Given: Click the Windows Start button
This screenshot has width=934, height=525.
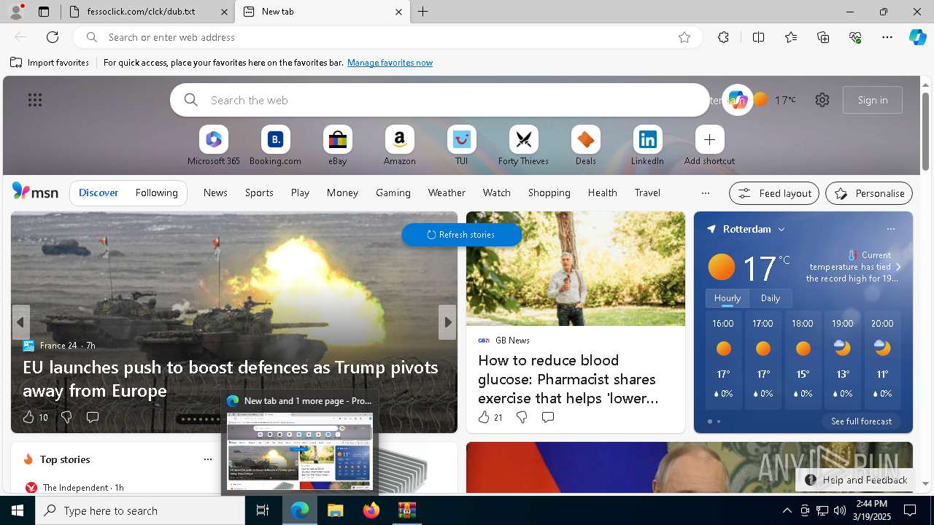Looking at the screenshot, I should (x=18, y=510).
